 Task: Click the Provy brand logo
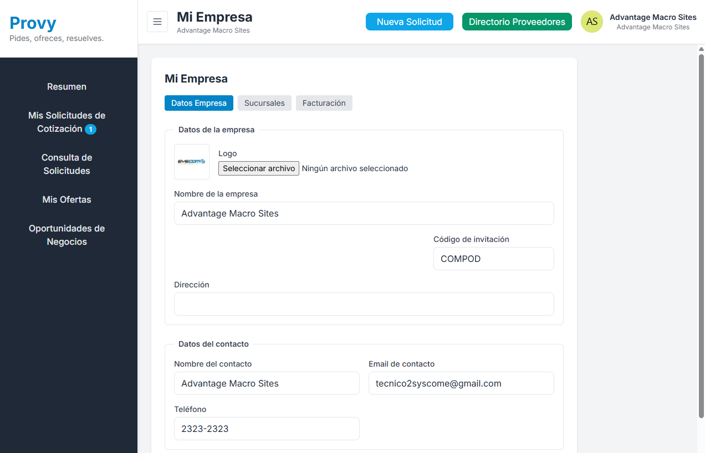coord(33,23)
